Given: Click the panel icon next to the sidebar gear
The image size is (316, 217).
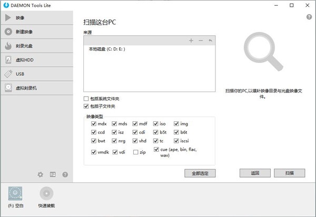Looking at the screenshot, I should (x=53, y=174).
